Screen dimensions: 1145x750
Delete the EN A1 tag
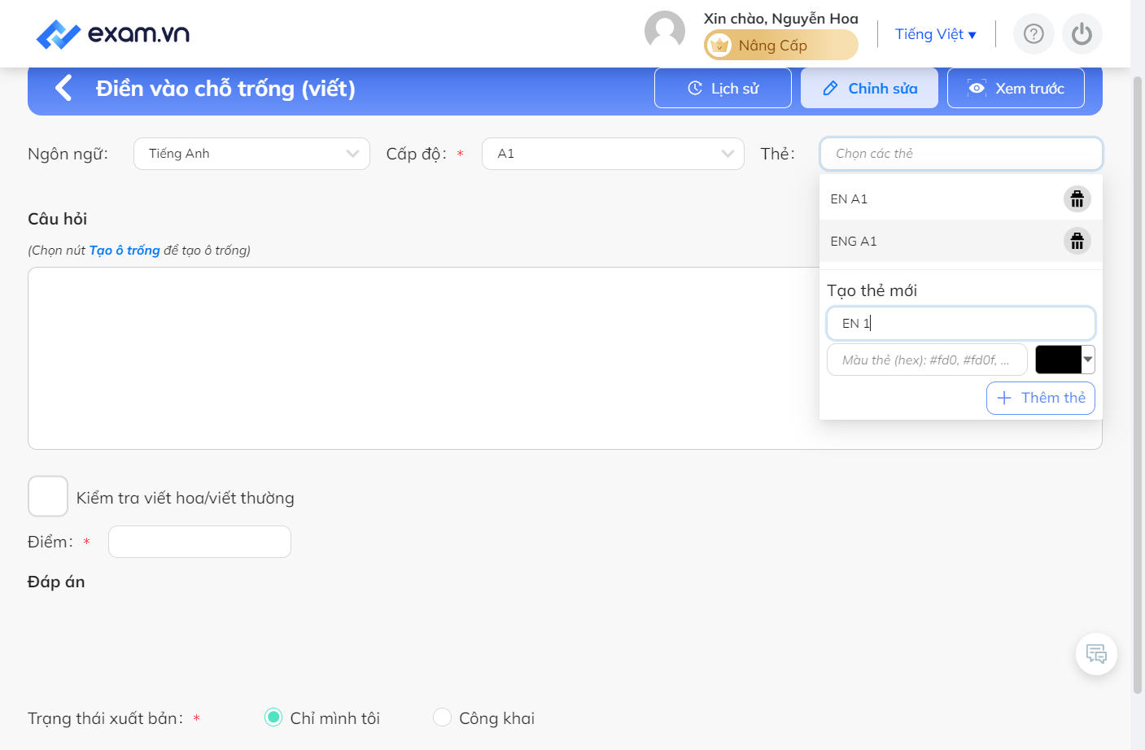(x=1077, y=198)
